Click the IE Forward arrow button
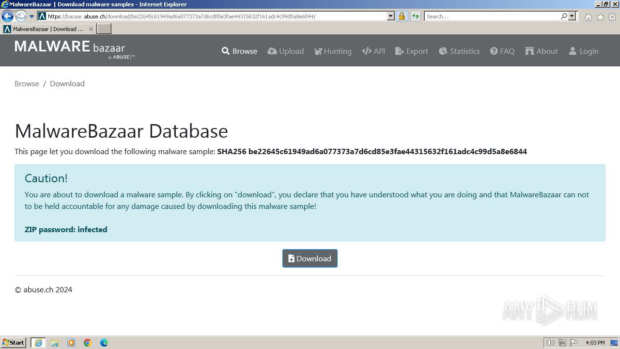Viewport: 620px width, 349px height. (21, 16)
